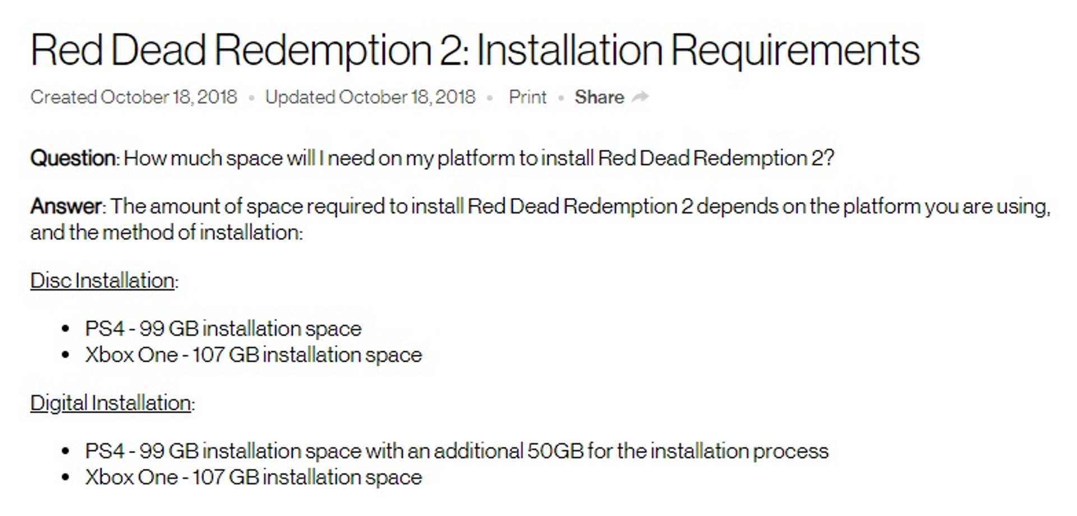Click the PS4 line under Disc Installation
Screen dimensions: 1077x516
tap(223, 329)
